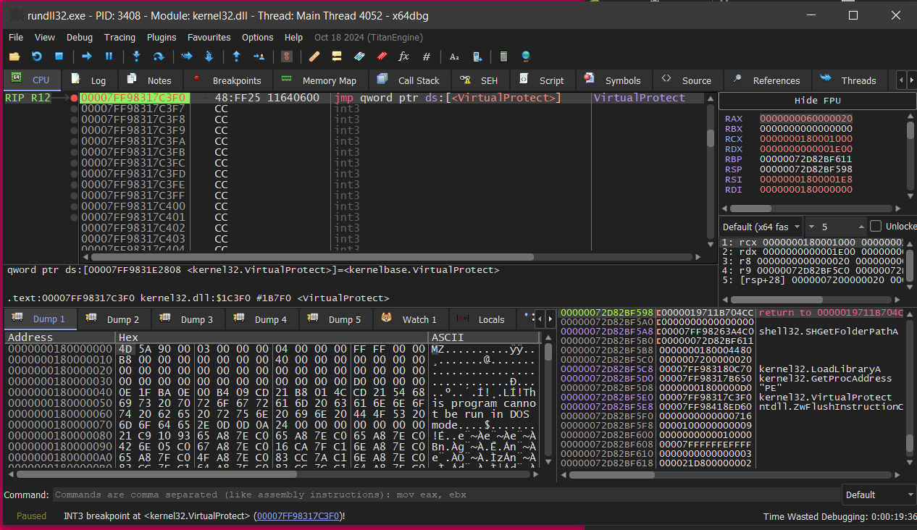Trace into using the toolbar

coord(187,56)
